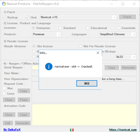Select the Essentials license radio button
Viewport: 140px width, 132px height.
(119, 28)
